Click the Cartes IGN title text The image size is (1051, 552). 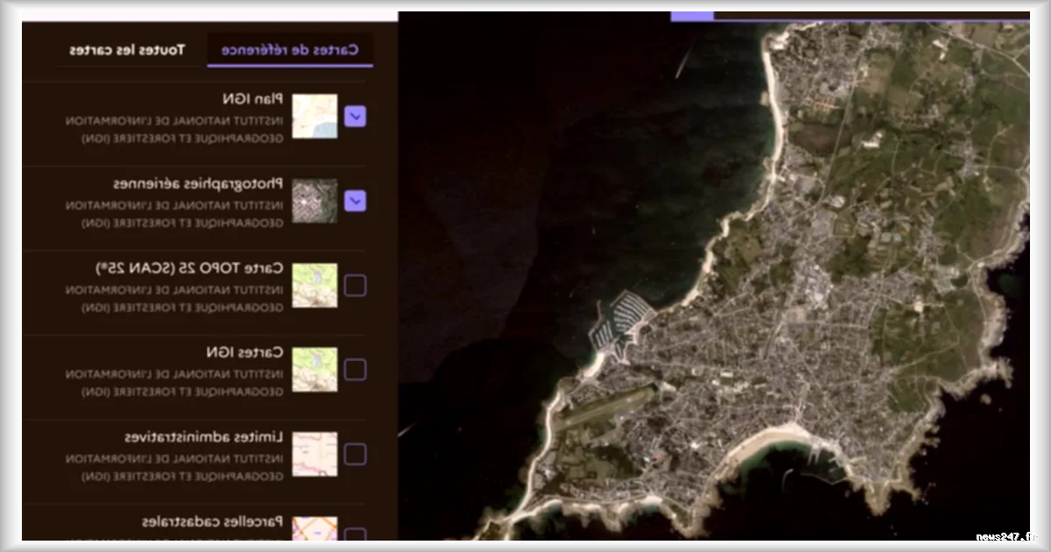tap(243, 352)
